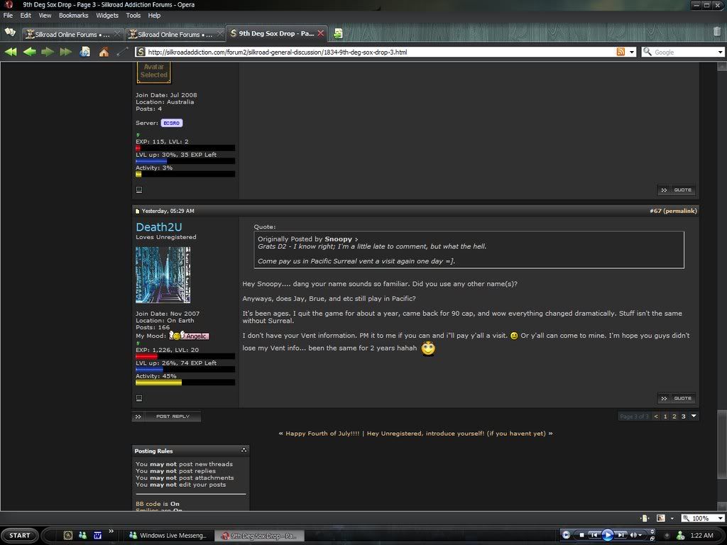Toggle fit-to-width icon in status bar
The height and width of the screenshot is (545, 727).
coord(645,519)
